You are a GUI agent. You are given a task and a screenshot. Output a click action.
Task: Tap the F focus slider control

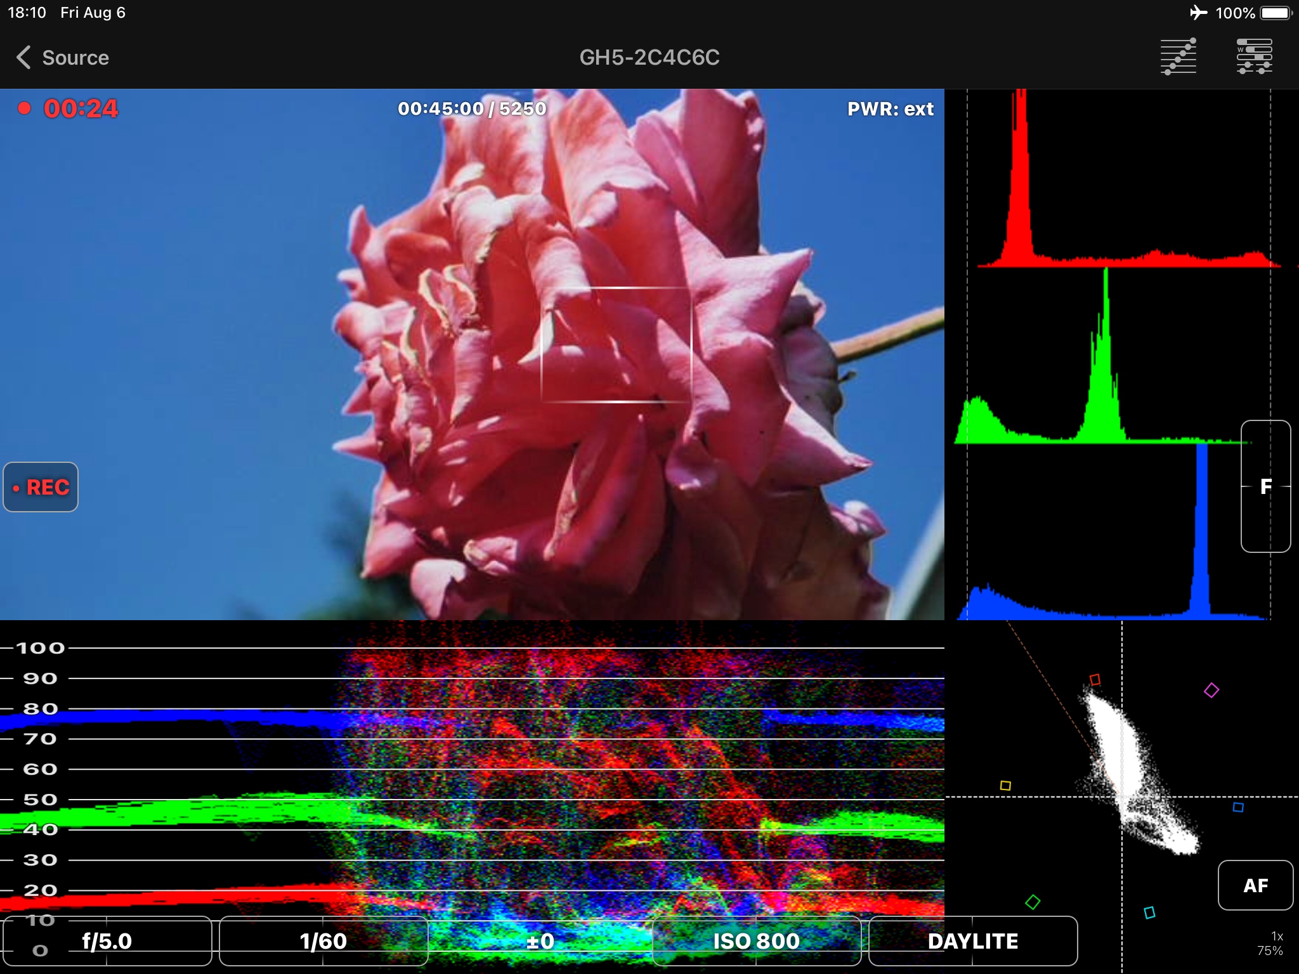pyautogui.click(x=1265, y=486)
